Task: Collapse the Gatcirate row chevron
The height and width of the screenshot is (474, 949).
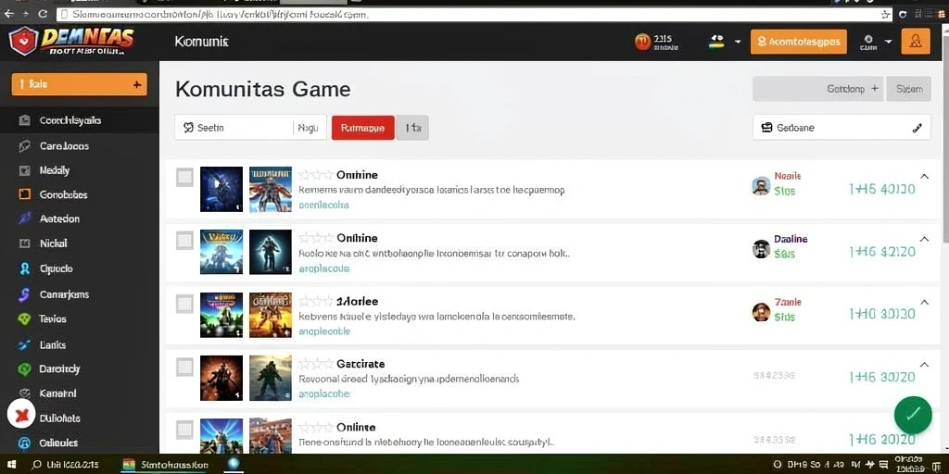Action: coord(924,365)
